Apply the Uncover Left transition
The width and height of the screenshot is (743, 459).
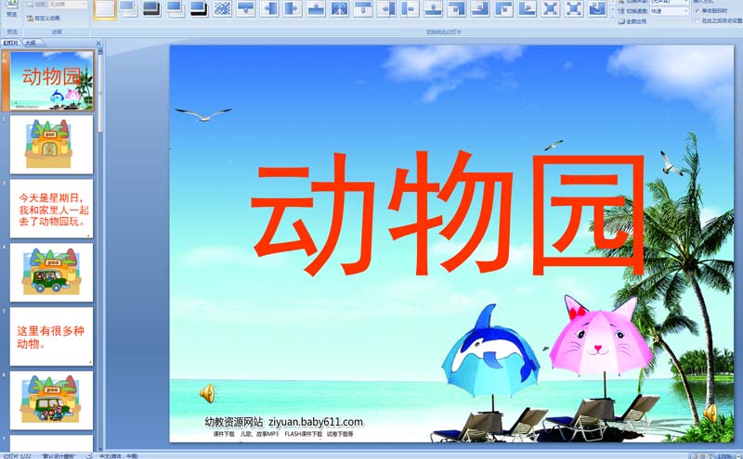pyautogui.click(x=386, y=8)
